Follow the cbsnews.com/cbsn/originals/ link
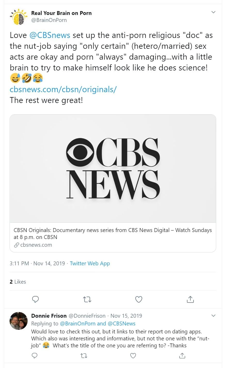The image size is (227, 368). click(x=63, y=89)
